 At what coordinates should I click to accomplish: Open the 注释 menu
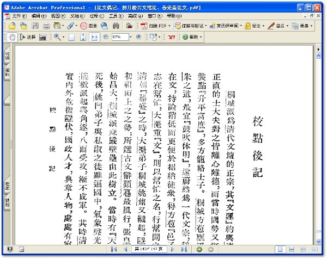click(x=97, y=16)
